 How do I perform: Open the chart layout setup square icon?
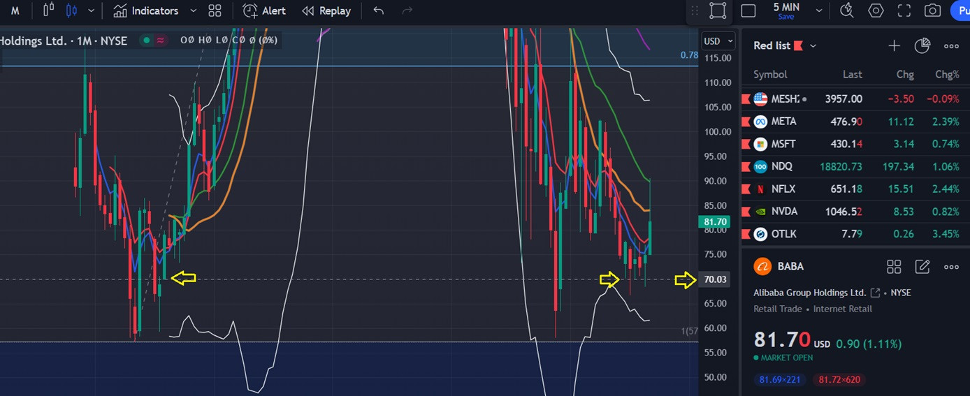pyautogui.click(x=748, y=10)
